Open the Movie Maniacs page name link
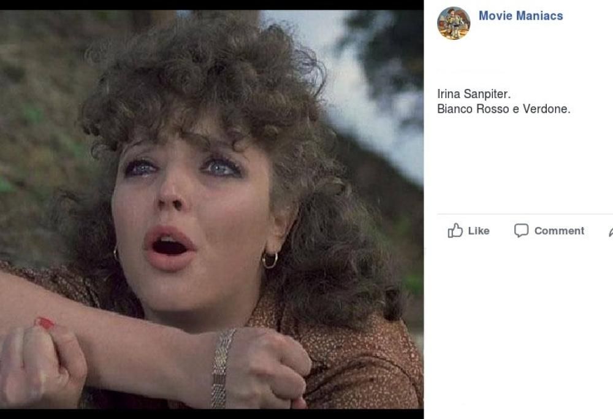 coord(520,16)
